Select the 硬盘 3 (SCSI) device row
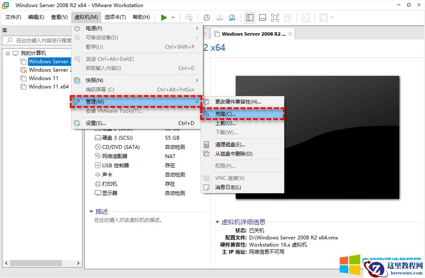 140,138
